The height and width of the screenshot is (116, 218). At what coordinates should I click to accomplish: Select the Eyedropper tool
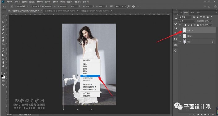click(x=3, y=29)
